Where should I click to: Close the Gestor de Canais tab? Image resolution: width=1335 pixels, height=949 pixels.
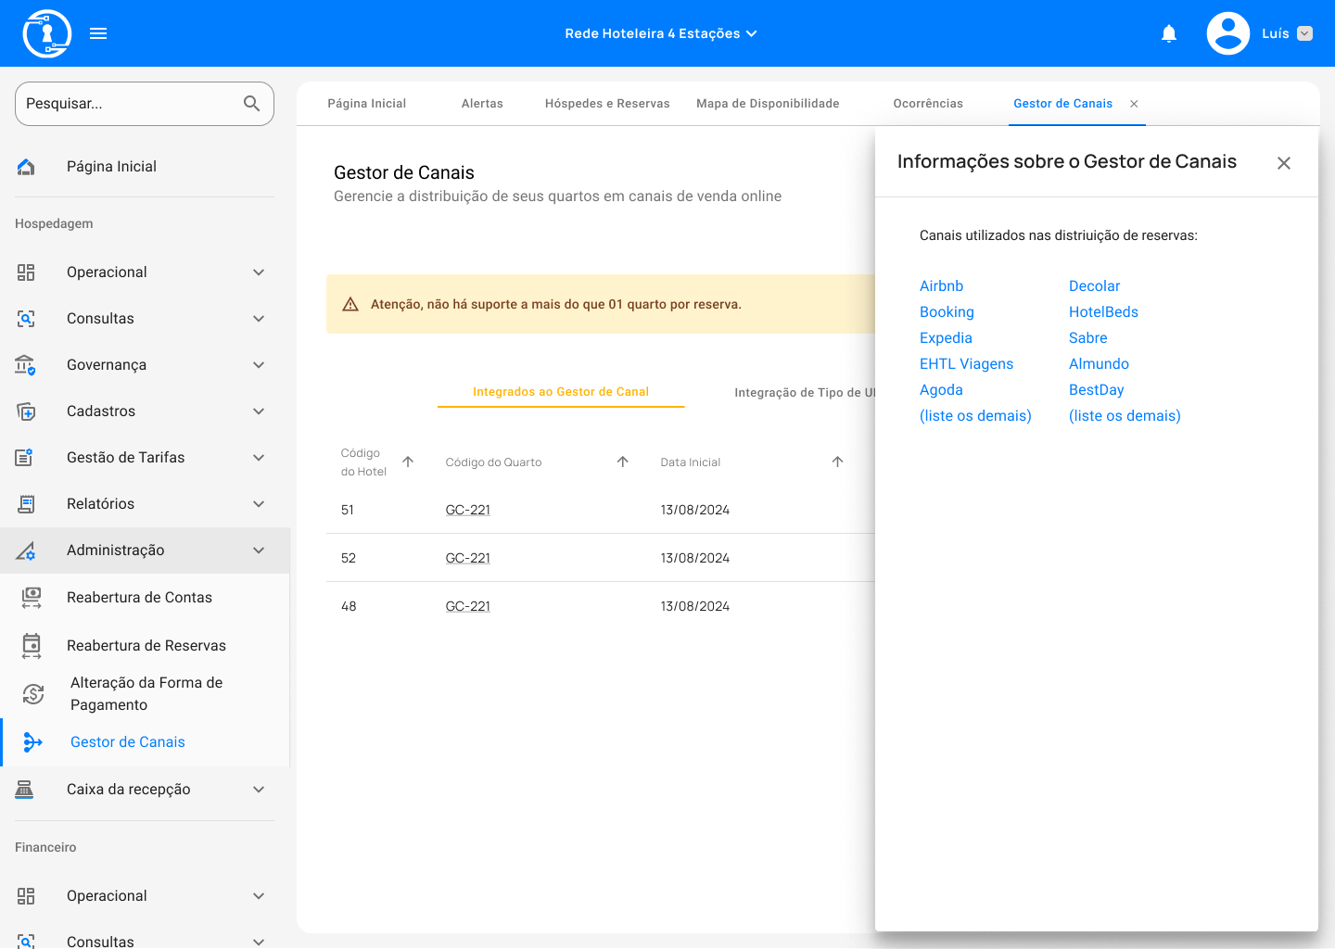pos(1134,104)
